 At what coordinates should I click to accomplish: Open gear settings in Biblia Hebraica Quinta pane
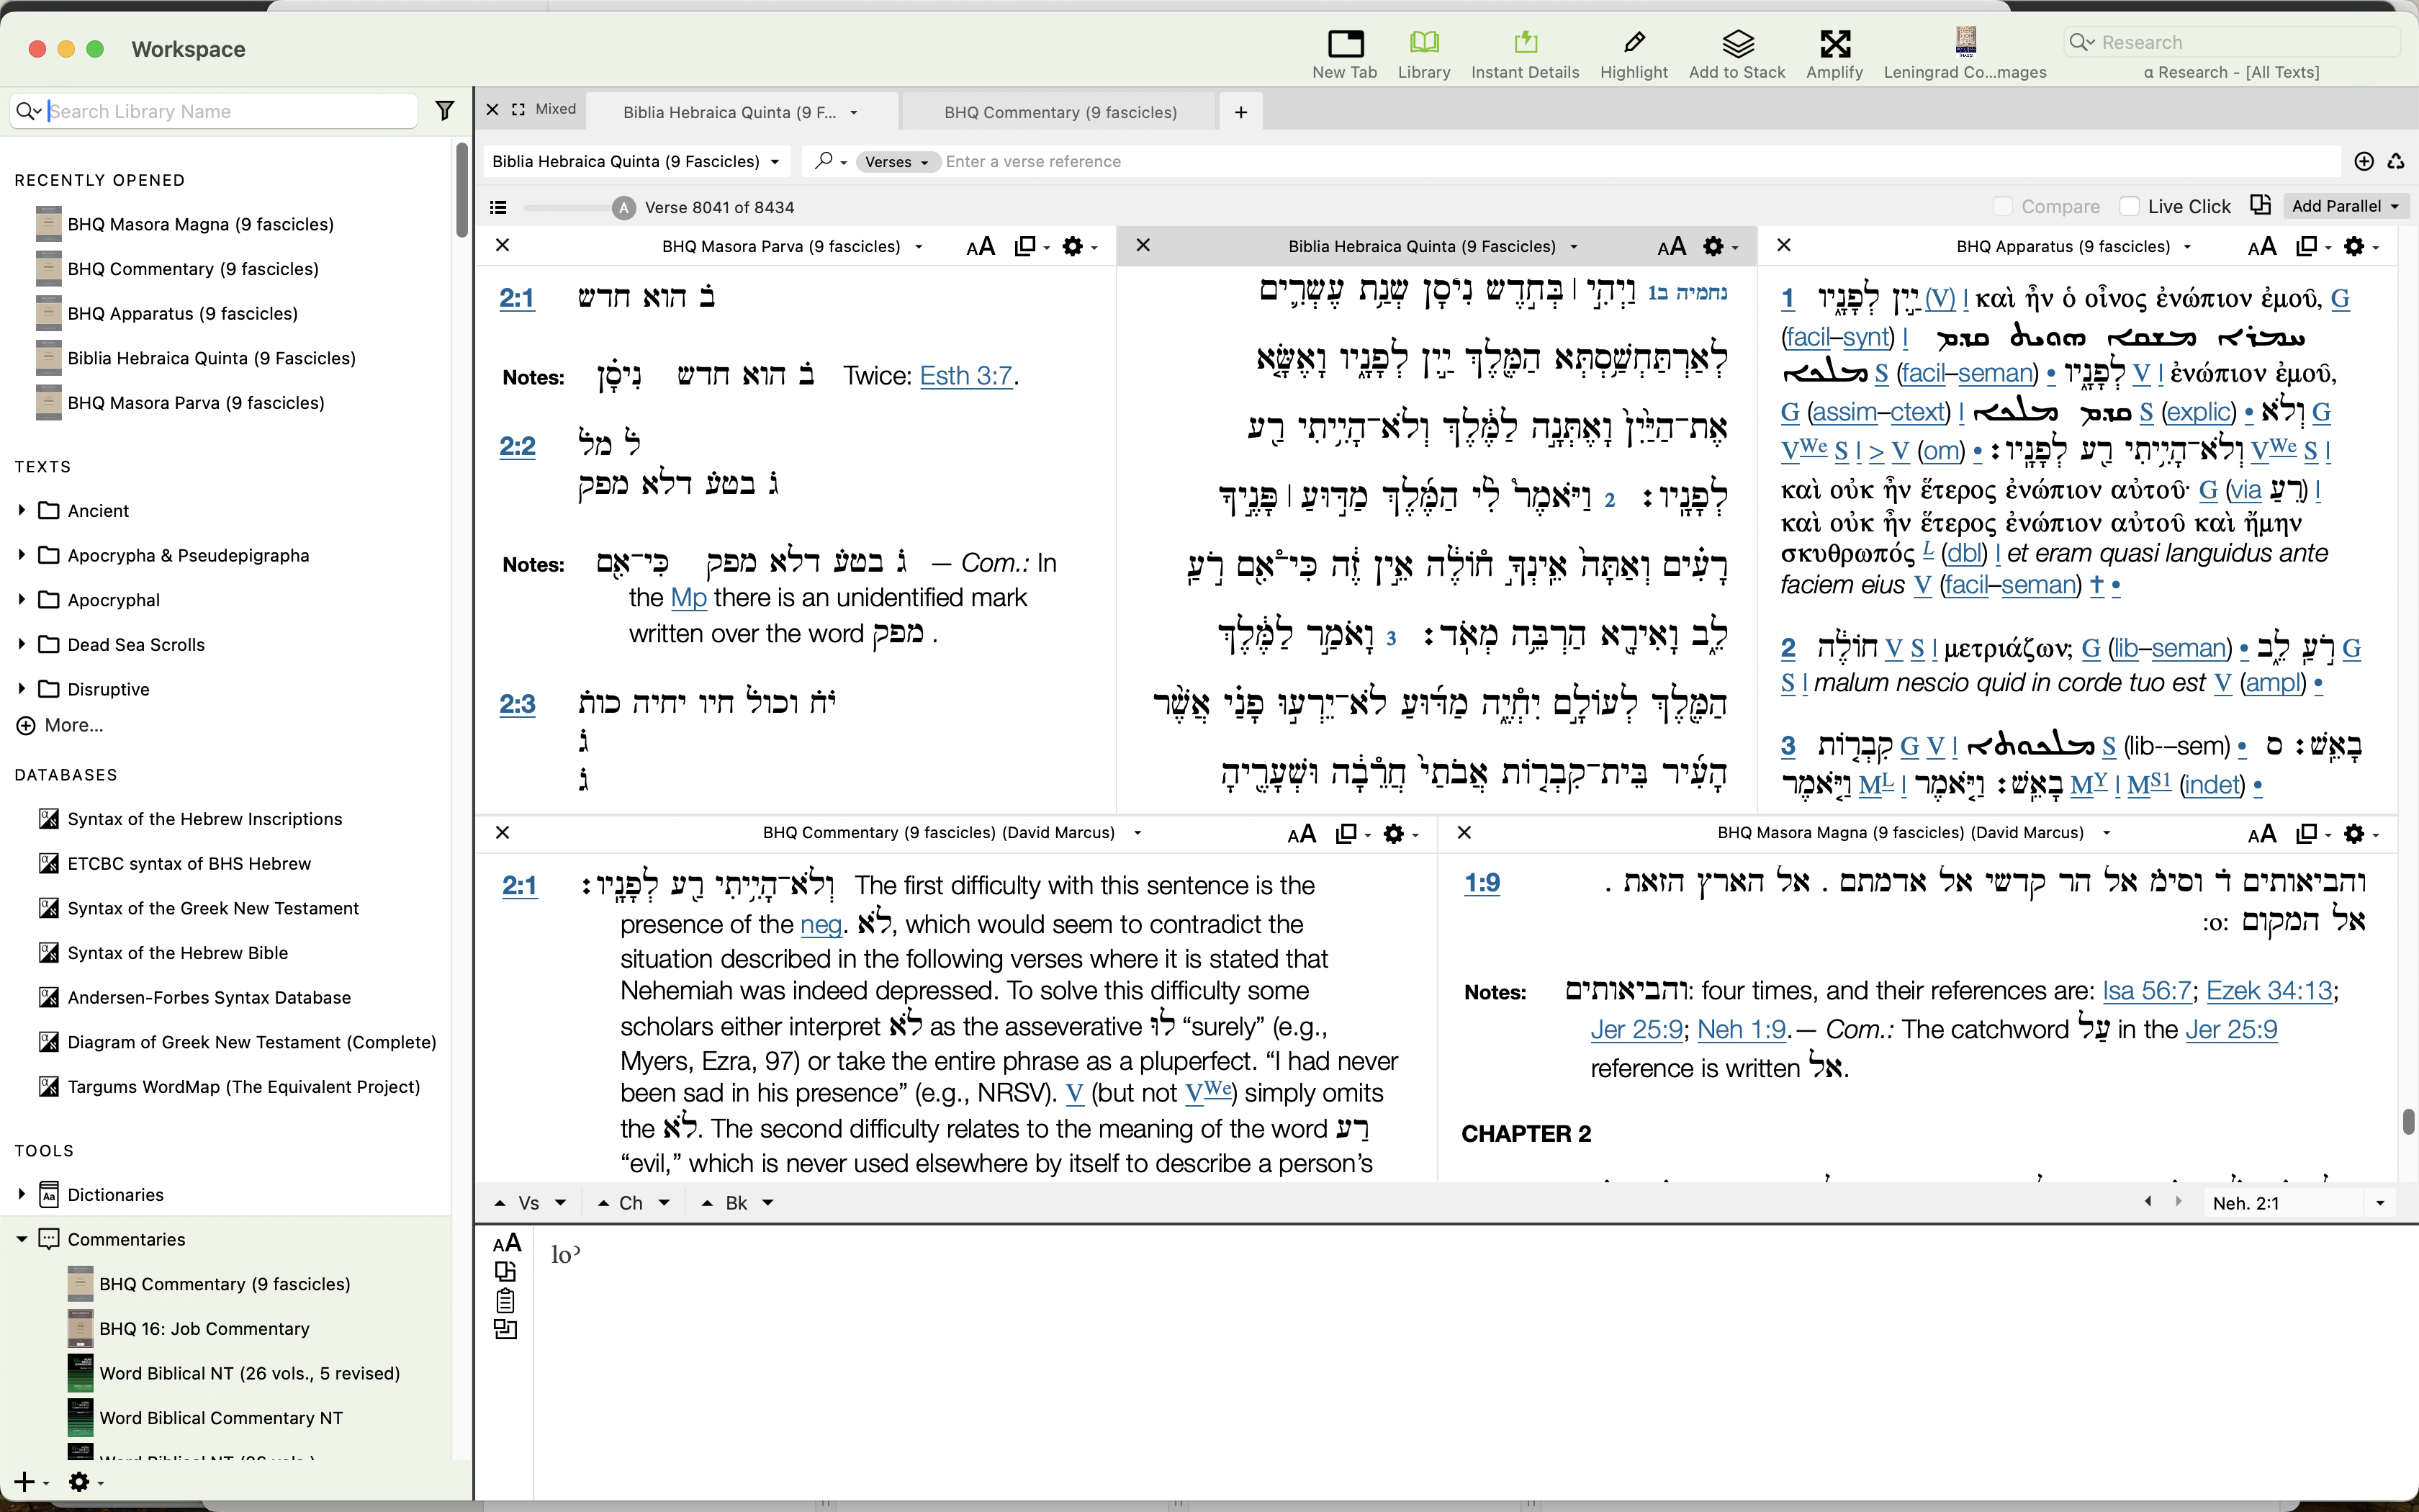coord(1713,246)
